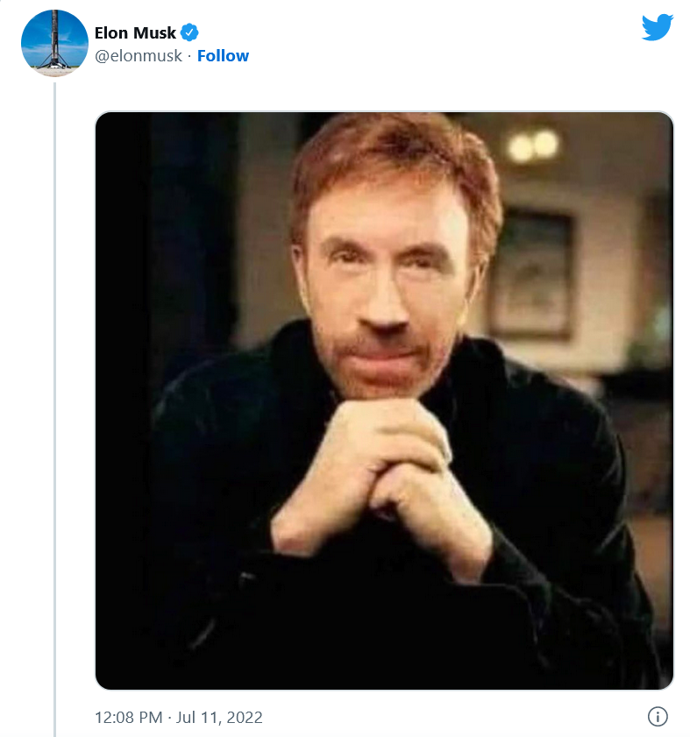Click the dot separator before Follow

[x=189, y=55]
